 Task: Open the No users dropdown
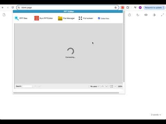(94, 86)
